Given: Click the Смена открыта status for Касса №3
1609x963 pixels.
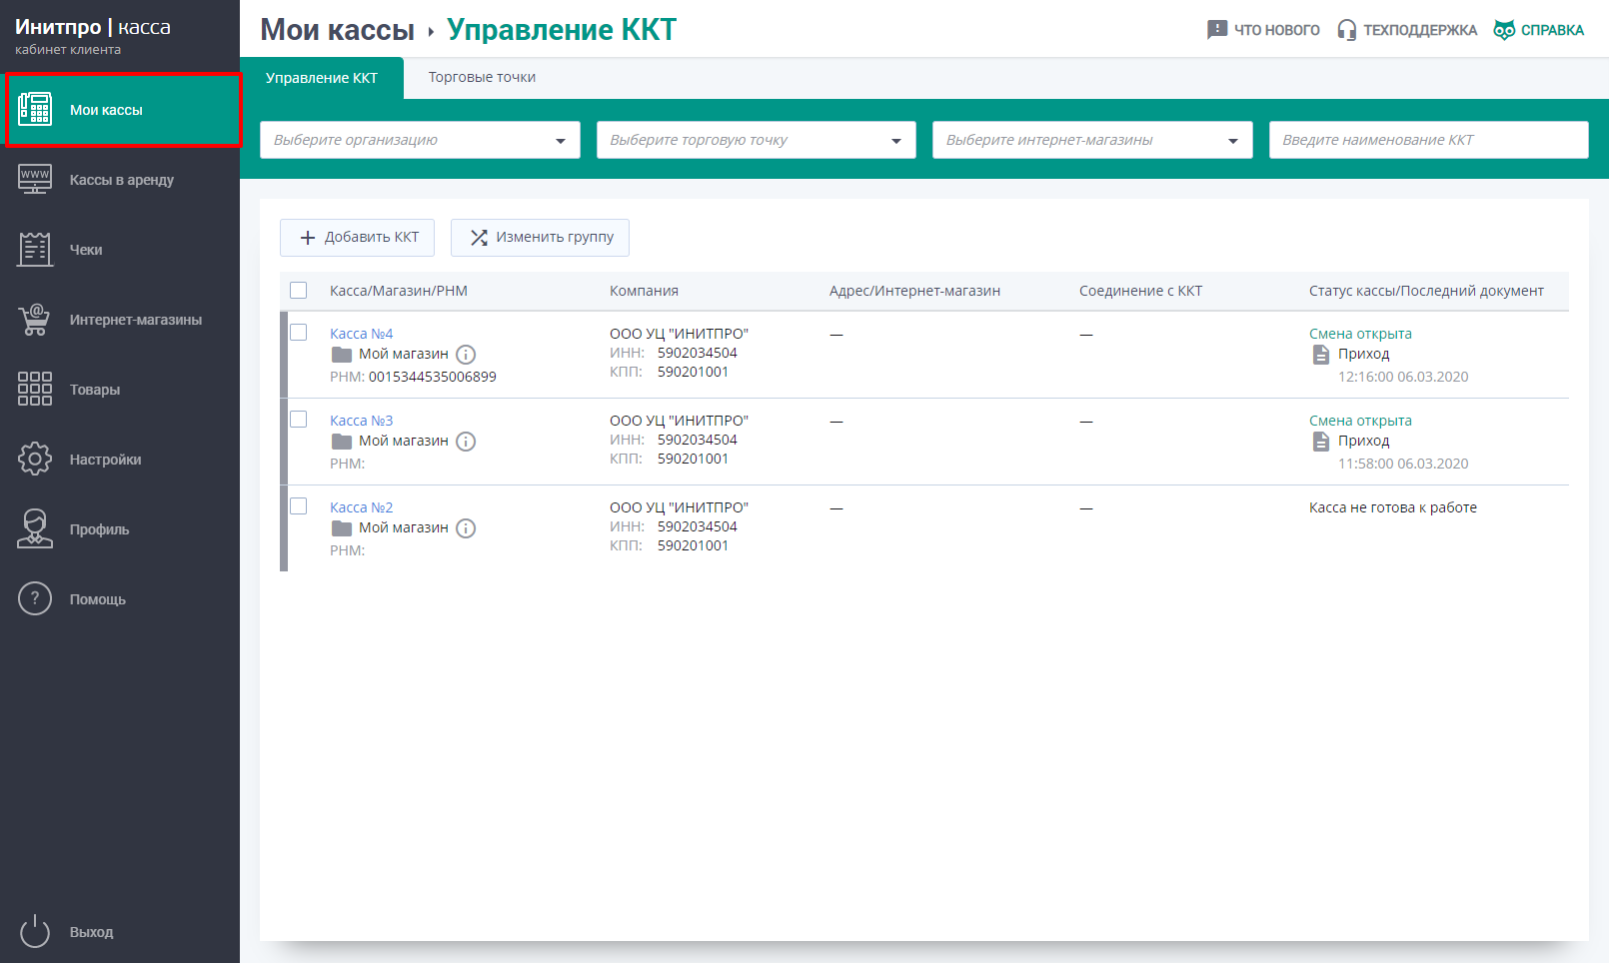Looking at the screenshot, I should pos(1360,421).
